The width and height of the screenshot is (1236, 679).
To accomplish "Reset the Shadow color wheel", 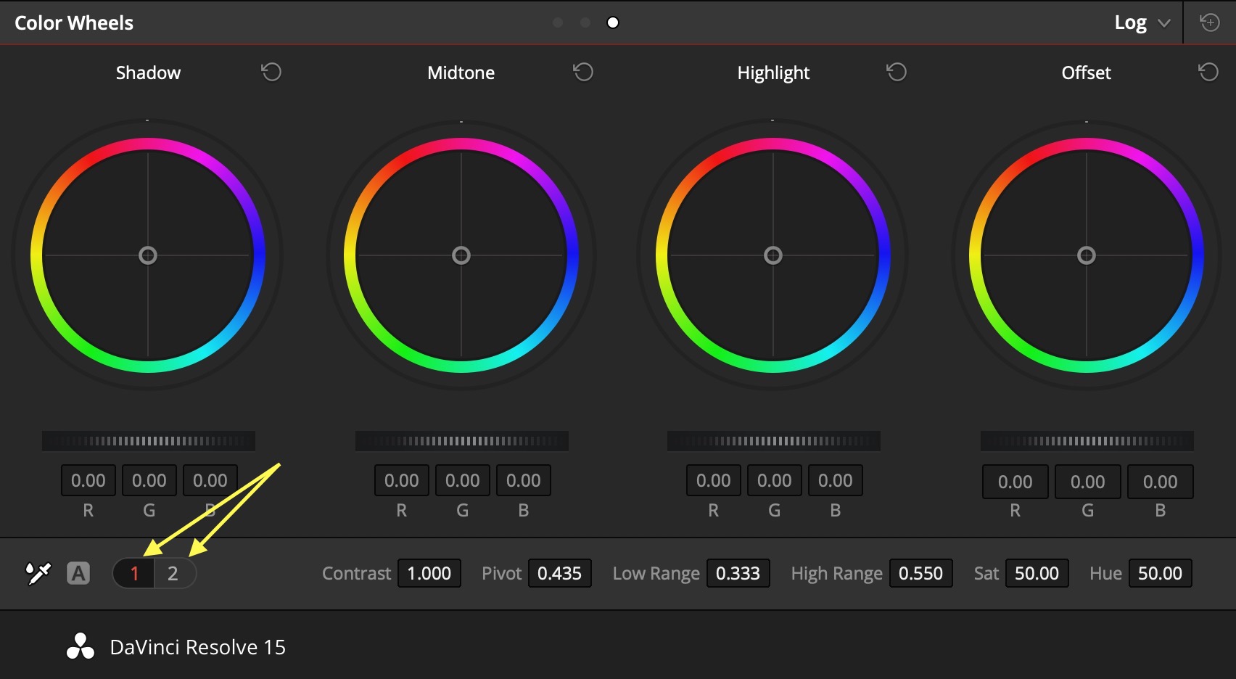I will pyautogui.click(x=271, y=72).
